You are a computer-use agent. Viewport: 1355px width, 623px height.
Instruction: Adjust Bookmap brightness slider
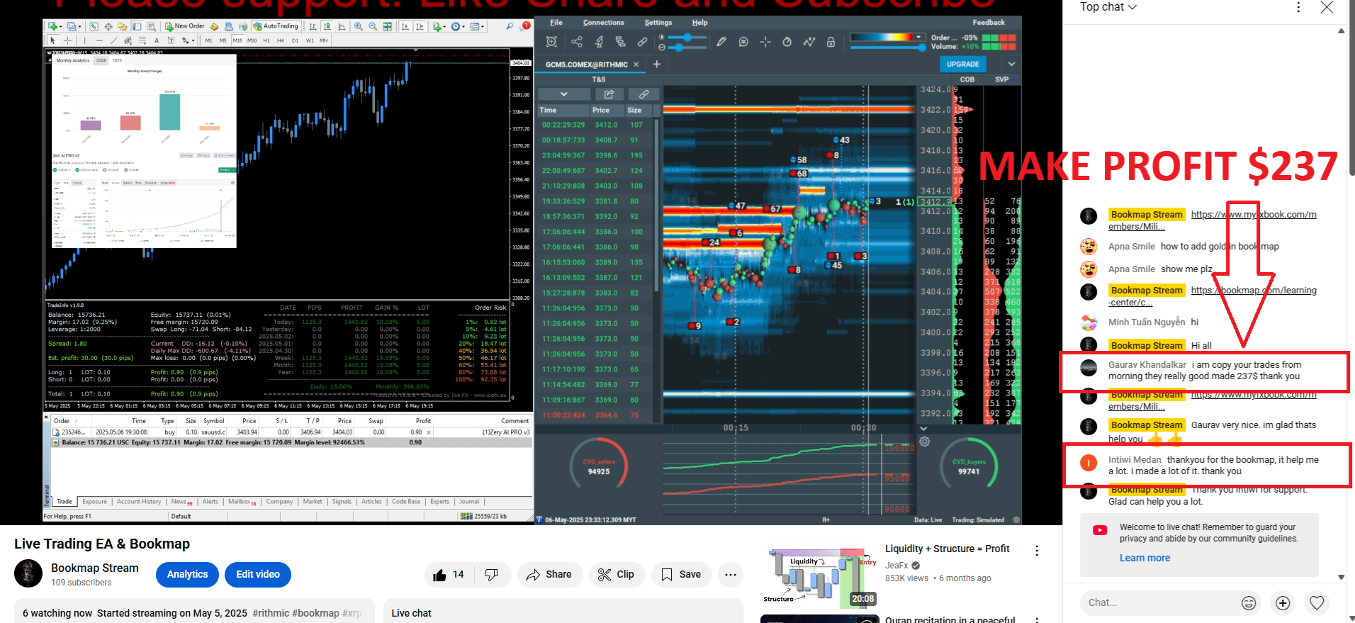(x=687, y=37)
